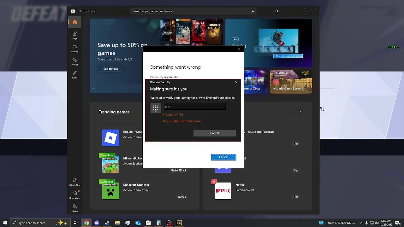404x227 pixels.
Task: Open Task View on the taskbar
Action: click(76, 223)
